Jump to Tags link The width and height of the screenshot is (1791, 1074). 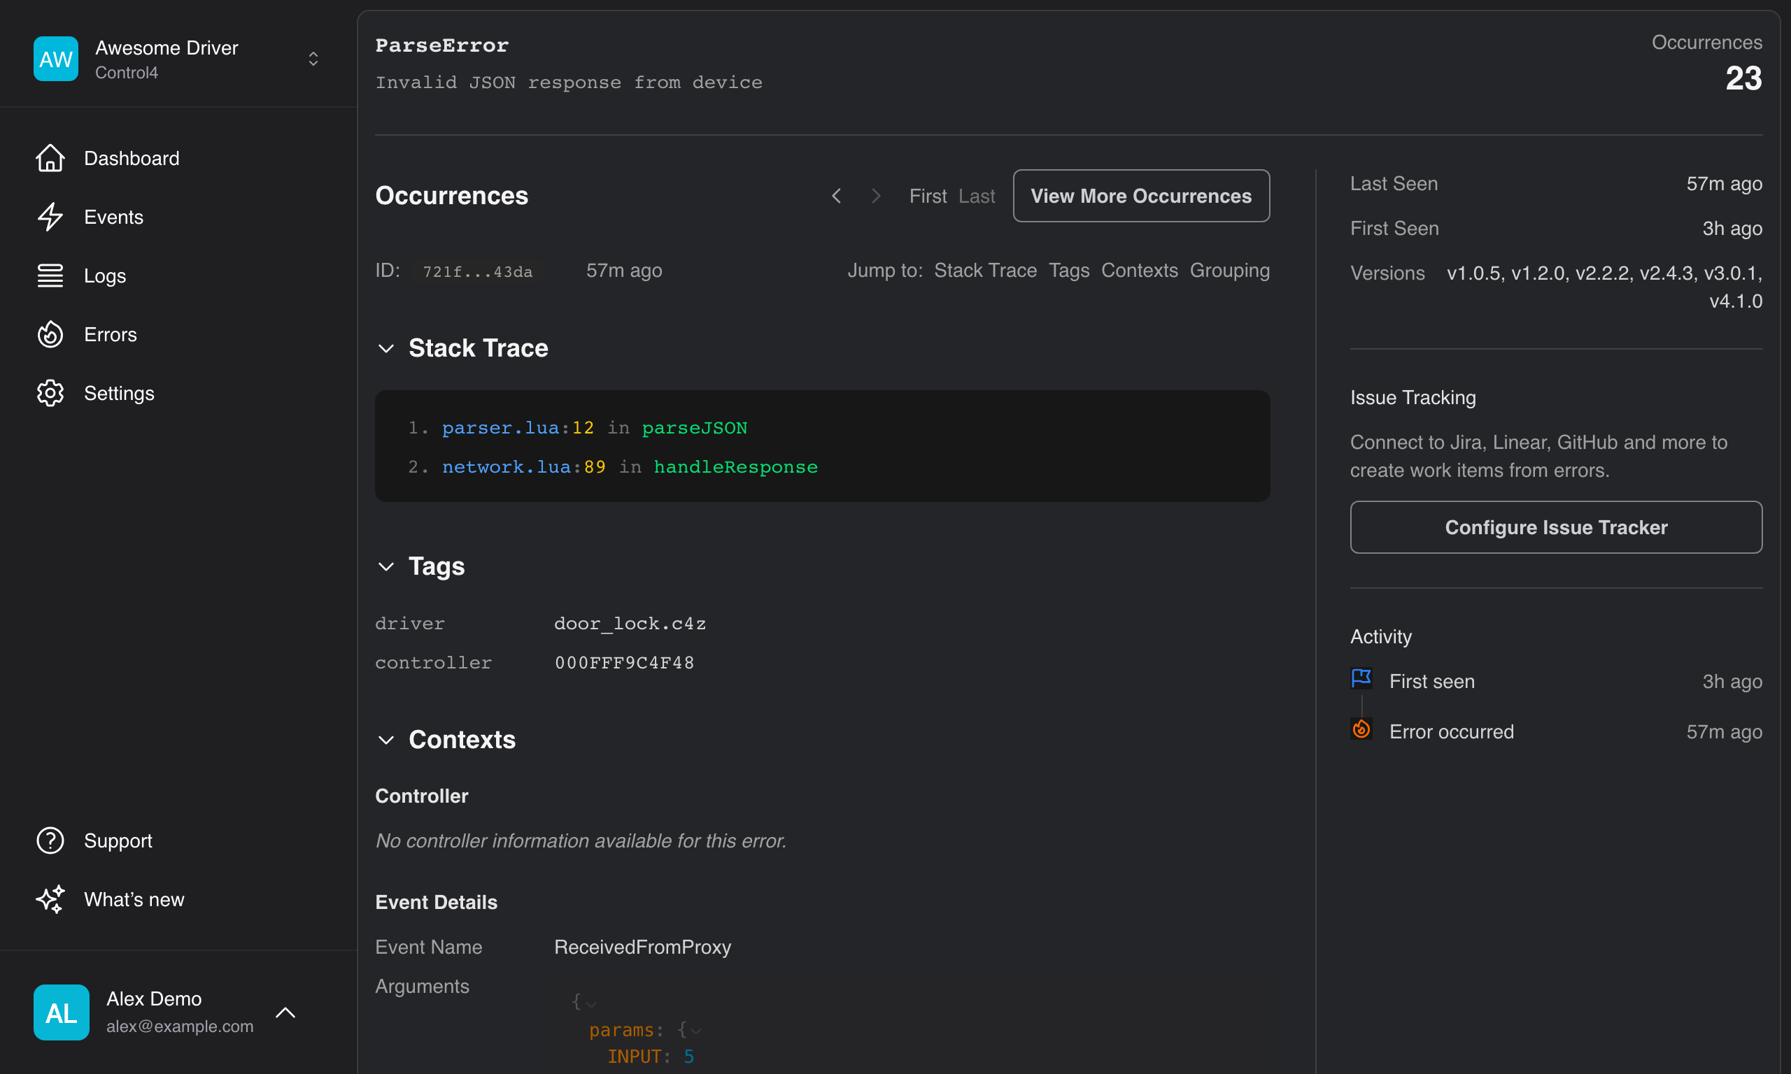pyautogui.click(x=1068, y=270)
